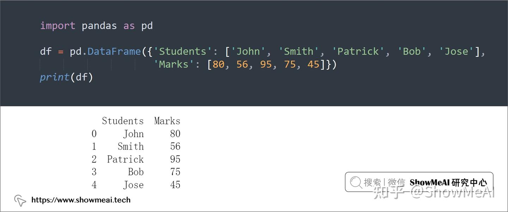508x212 pixels.
Task: Click the ShowMeAI 研究中心 search badge text
Action: [448, 182]
